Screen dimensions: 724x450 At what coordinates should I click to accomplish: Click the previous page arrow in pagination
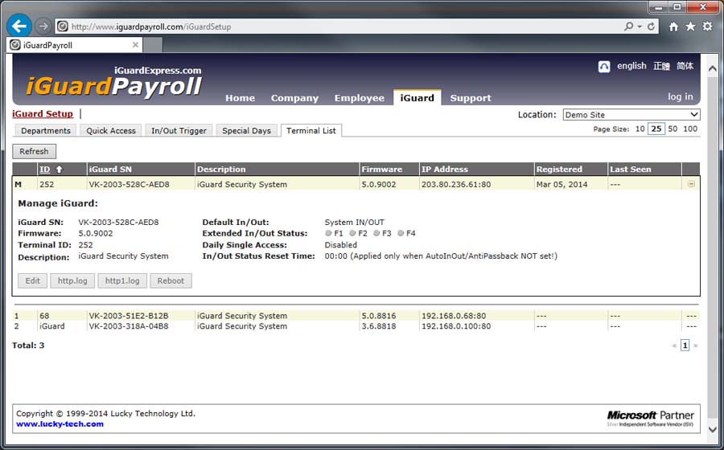(675, 346)
